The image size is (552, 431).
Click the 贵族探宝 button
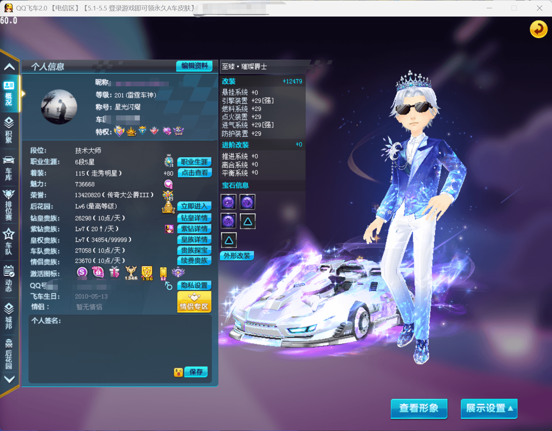point(194,250)
